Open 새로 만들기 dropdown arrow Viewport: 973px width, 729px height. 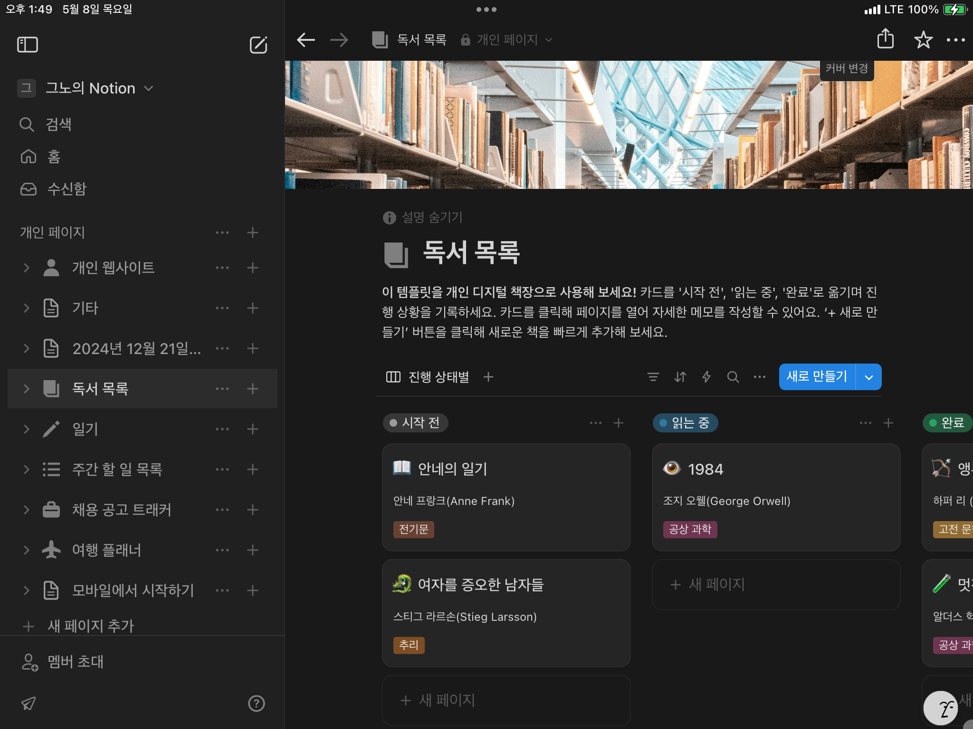(869, 377)
